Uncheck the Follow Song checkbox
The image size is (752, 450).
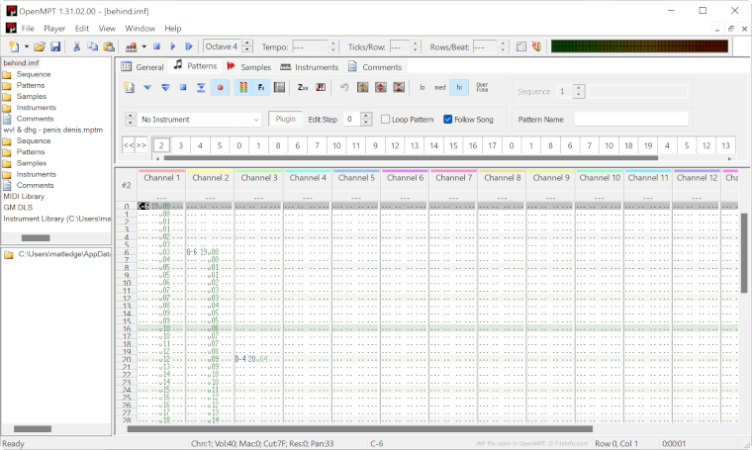pos(448,119)
